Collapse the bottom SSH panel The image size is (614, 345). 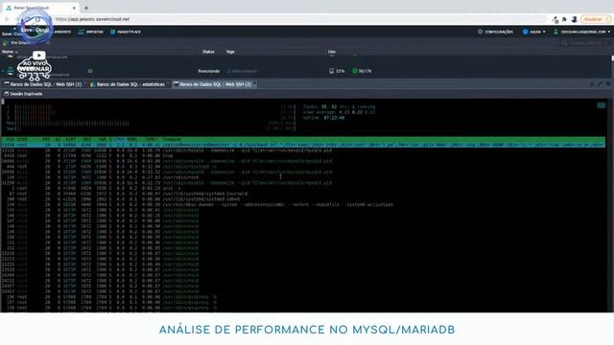tap(592, 83)
